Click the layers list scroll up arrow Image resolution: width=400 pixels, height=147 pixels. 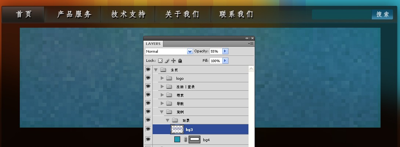(251, 69)
